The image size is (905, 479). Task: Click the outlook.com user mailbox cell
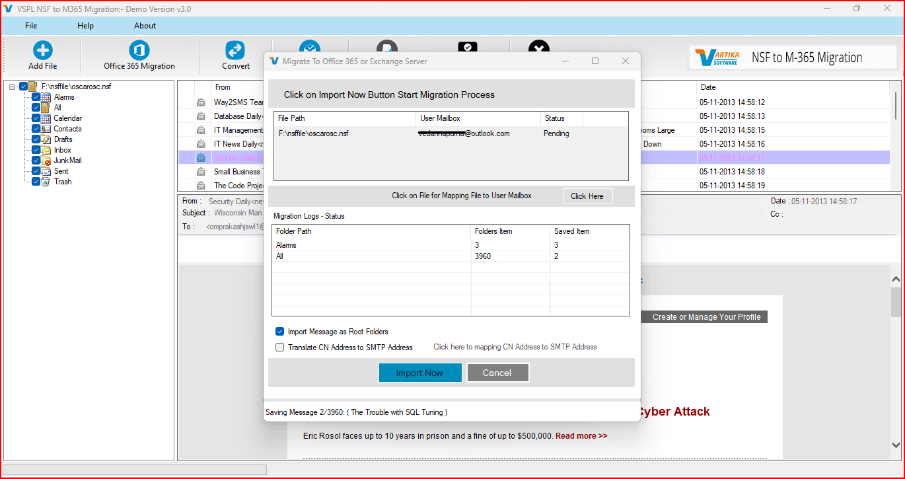coord(464,133)
